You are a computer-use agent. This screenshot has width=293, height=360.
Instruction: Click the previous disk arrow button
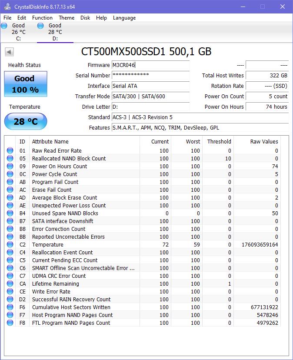(10, 52)
